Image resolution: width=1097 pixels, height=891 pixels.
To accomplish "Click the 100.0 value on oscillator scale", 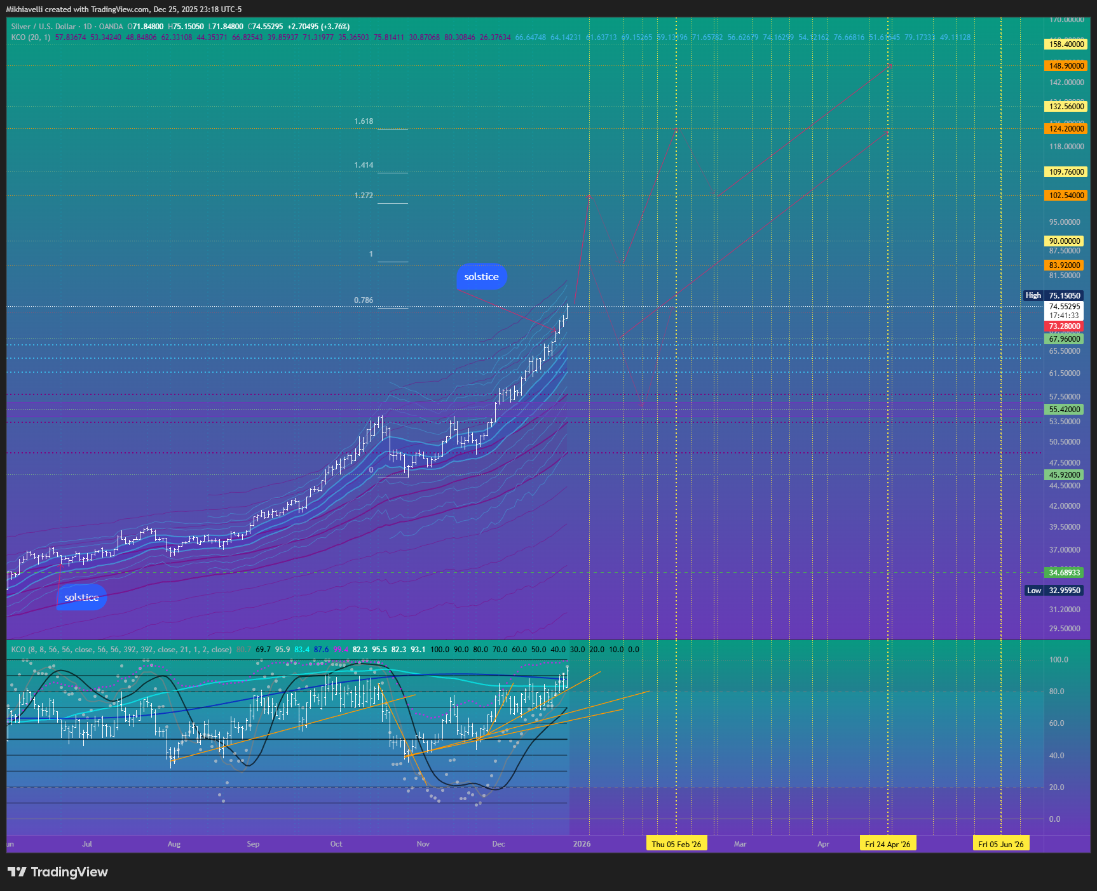I will (x=1058, y=660).
